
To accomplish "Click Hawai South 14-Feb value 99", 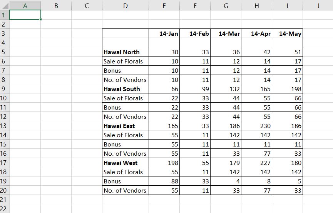I will 195,89.
